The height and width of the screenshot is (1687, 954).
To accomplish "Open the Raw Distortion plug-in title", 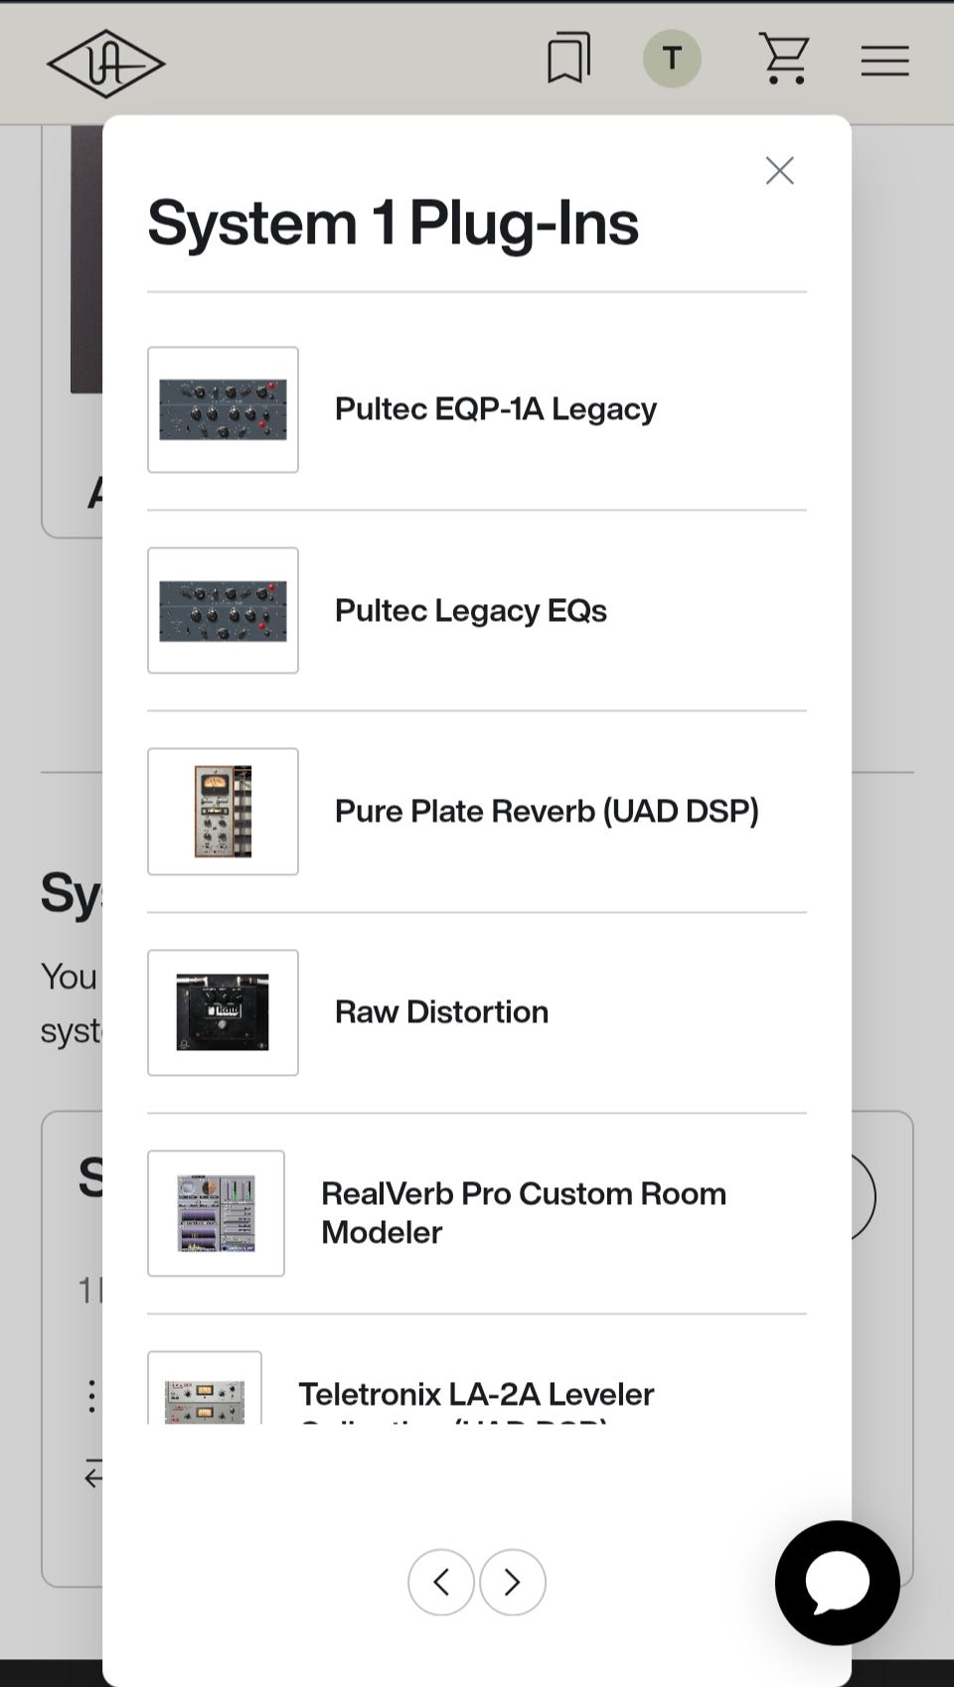I will (x=441, y=1012).
